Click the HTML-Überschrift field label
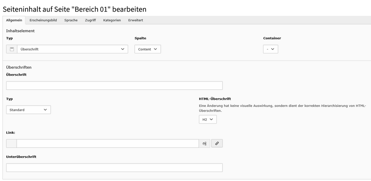 (x=215, y=99)
